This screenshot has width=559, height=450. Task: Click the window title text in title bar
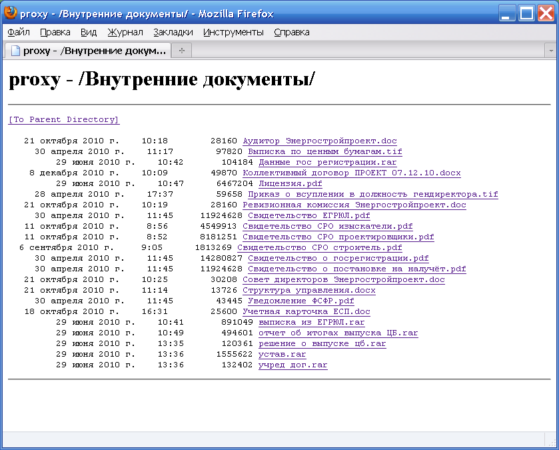pos(147,14)
